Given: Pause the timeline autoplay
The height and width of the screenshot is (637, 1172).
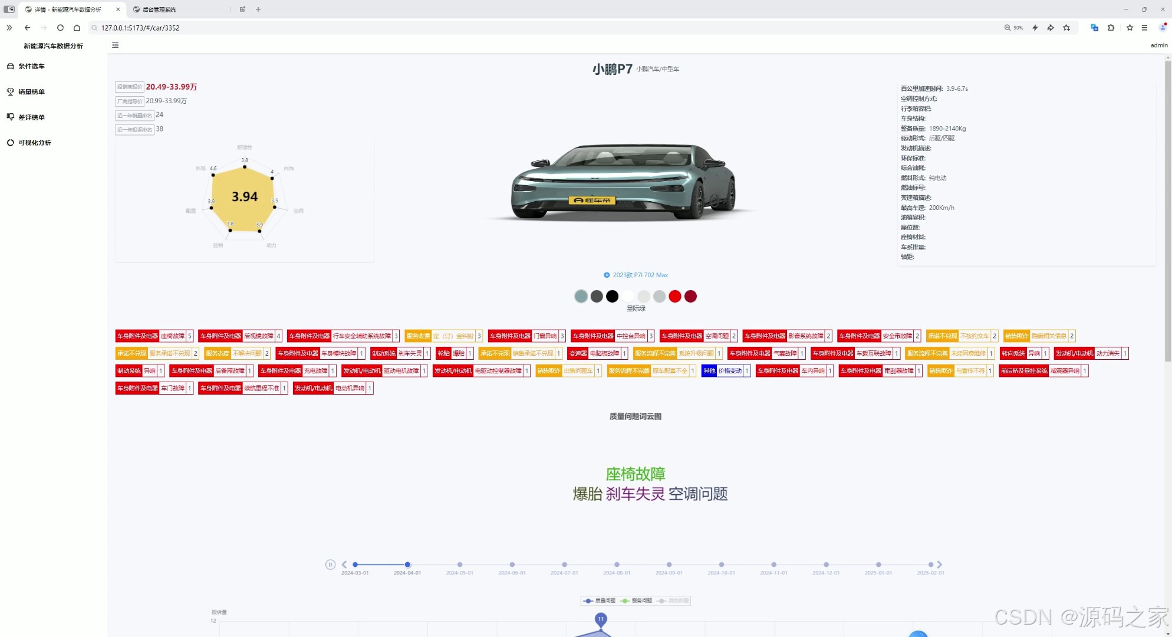Looking at the screenshot, I should [x=330, y=564].
